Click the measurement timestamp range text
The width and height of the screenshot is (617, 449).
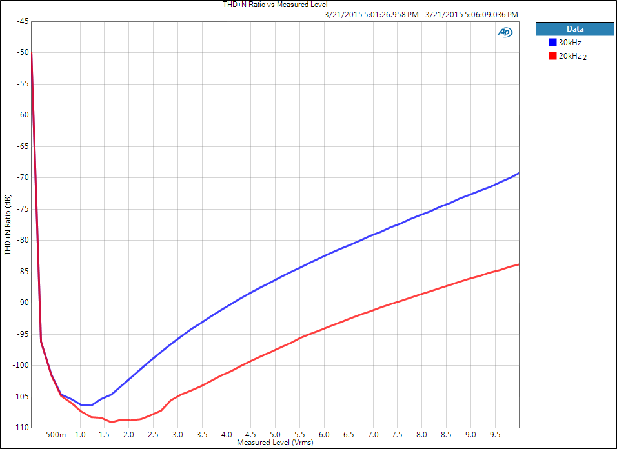421,15
